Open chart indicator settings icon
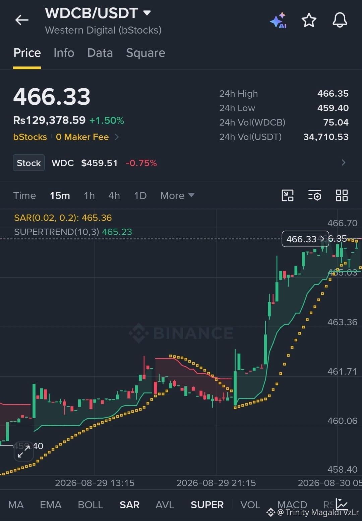The image size is (362, 521). [x=314, y=195]
